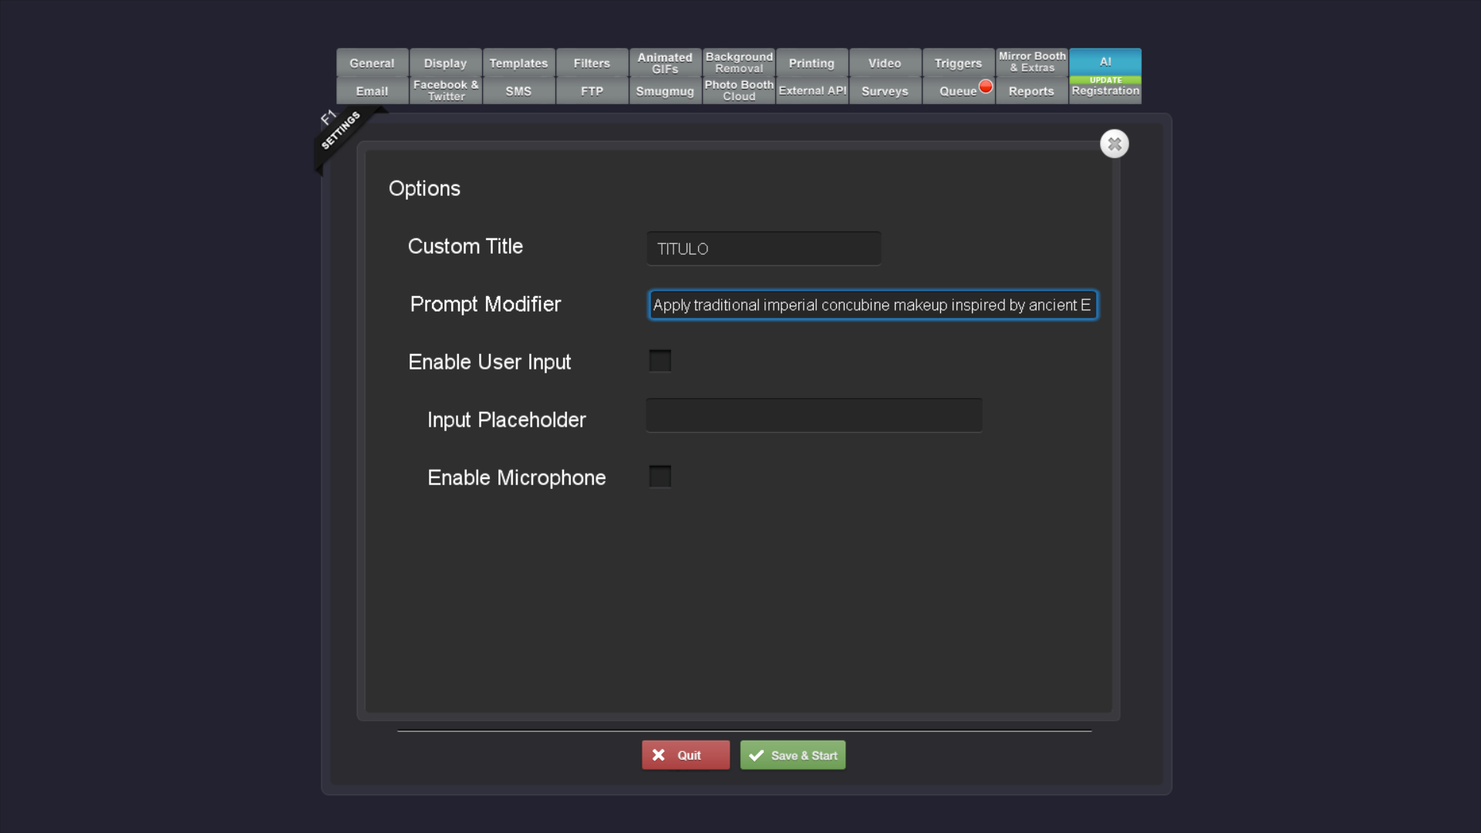Click the red Queue notification dot
The image size is (1481, 833).
(x=985, y=86)
